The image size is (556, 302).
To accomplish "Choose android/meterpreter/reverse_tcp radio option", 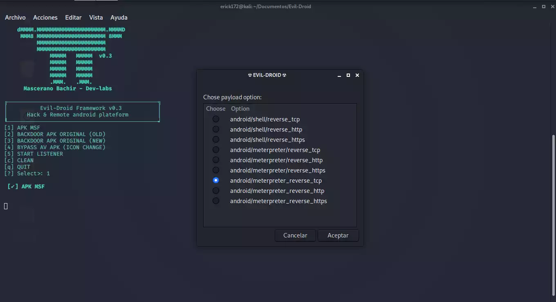I will [216, 150].
